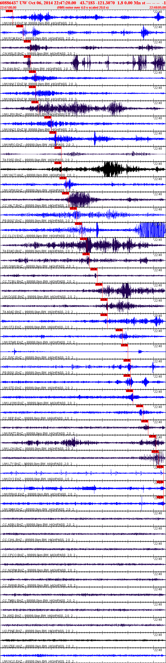Click the red pick marker on UW.RCM trace
Image resolution: width=166 pixels, height=663 pixels.
tap(19, 26)
